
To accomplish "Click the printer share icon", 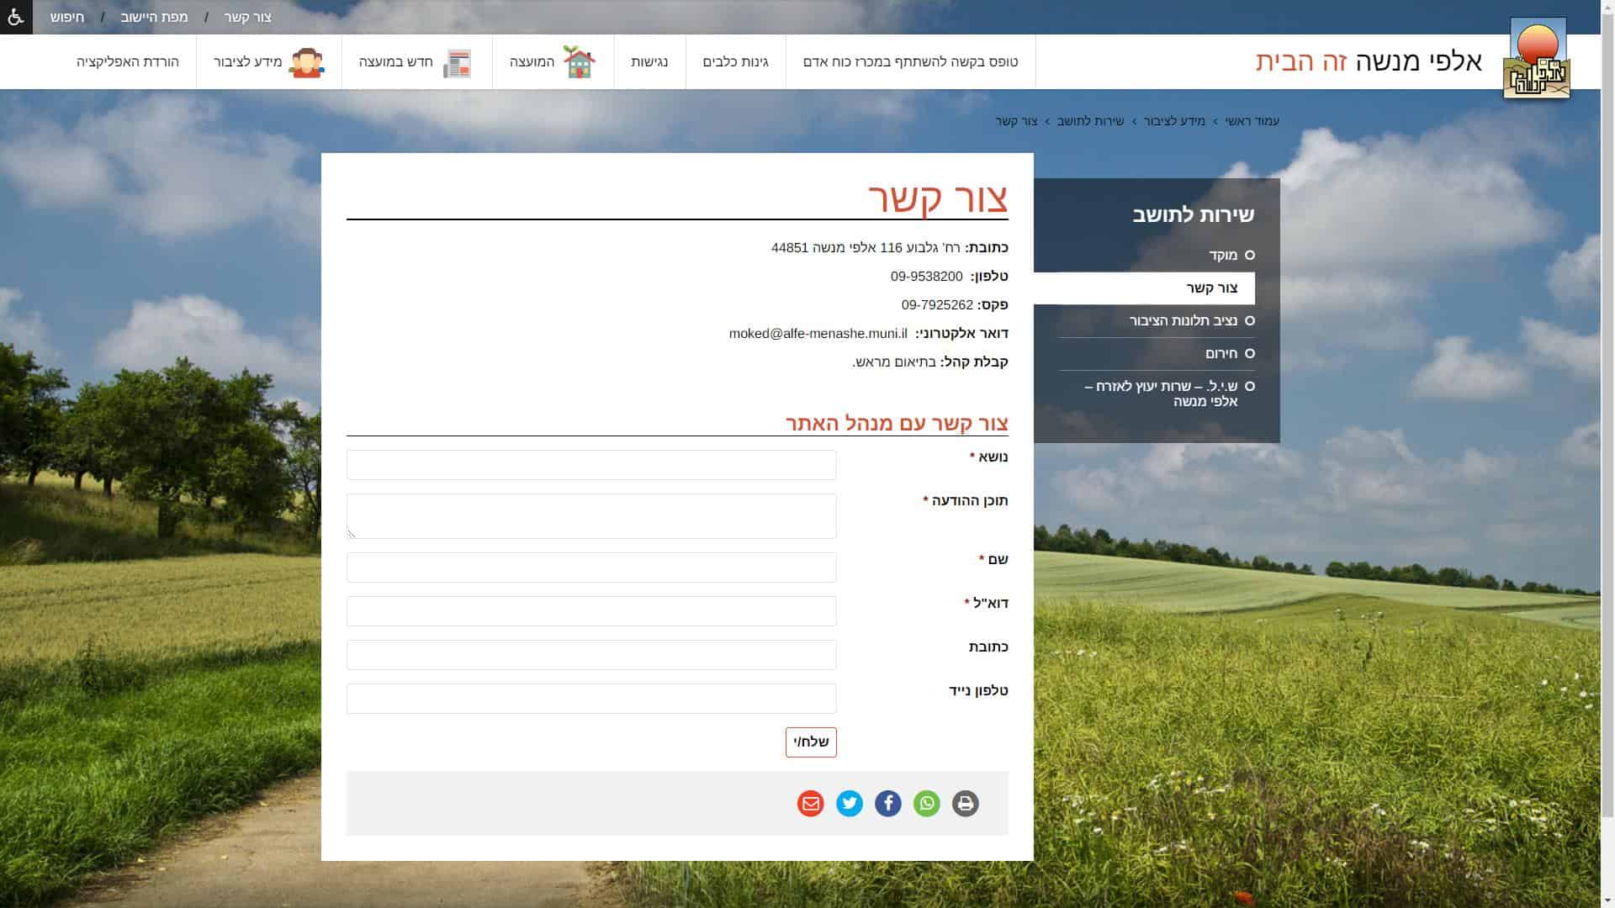I will tap(965, 804).
